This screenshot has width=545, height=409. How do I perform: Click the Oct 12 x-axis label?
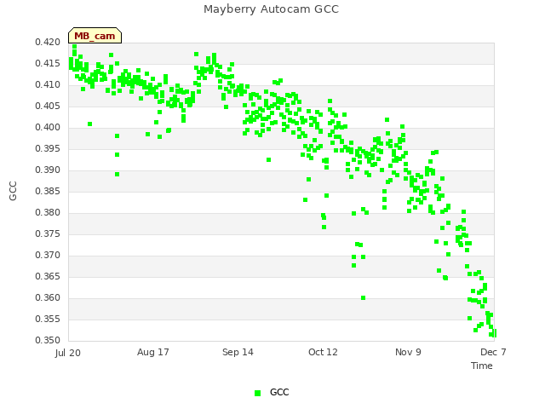323,352
